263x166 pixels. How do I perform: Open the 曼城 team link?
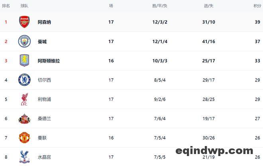[42, 41]
